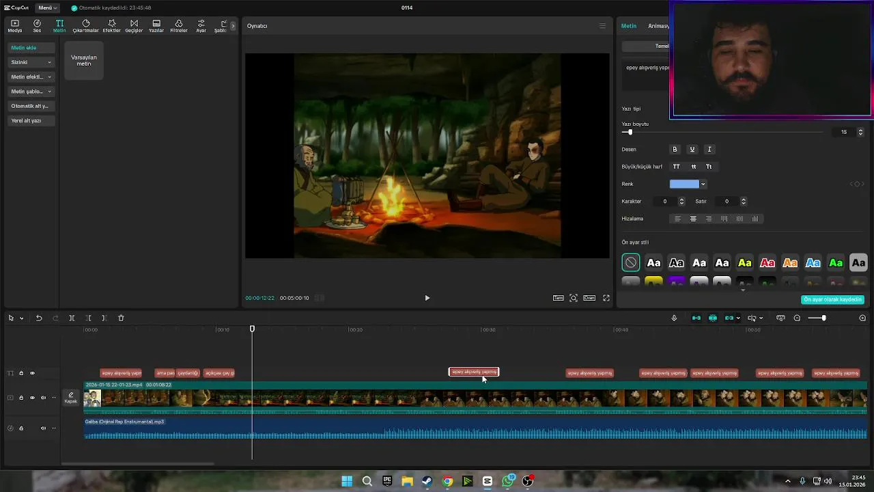Open Google Chrome from the taskbar

447,481
